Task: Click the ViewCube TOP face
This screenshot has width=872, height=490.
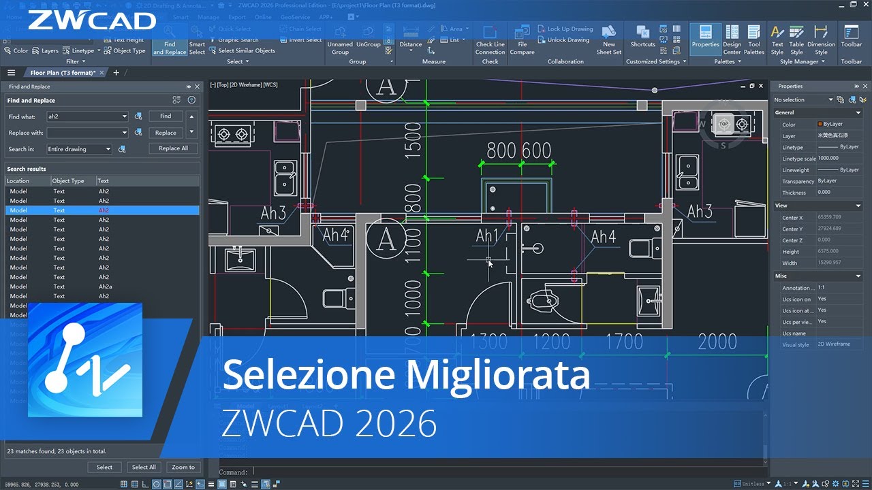Action: point(723,125)
